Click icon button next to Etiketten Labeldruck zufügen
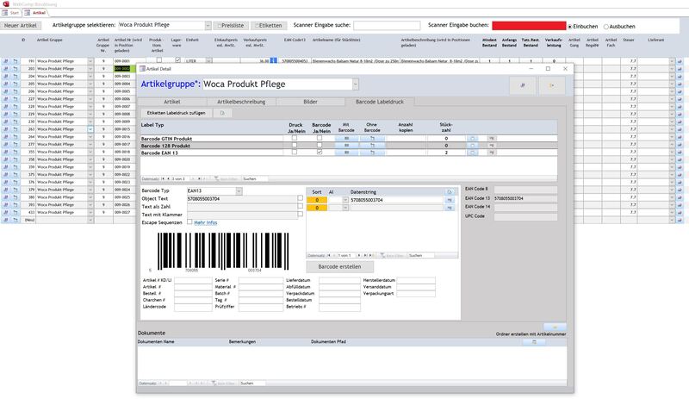The image size is (689, 399). click(x=222, y=113)
